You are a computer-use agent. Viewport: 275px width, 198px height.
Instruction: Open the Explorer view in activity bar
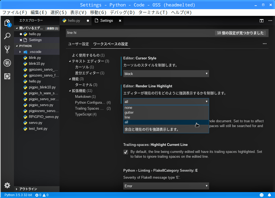tap(7, 23)
